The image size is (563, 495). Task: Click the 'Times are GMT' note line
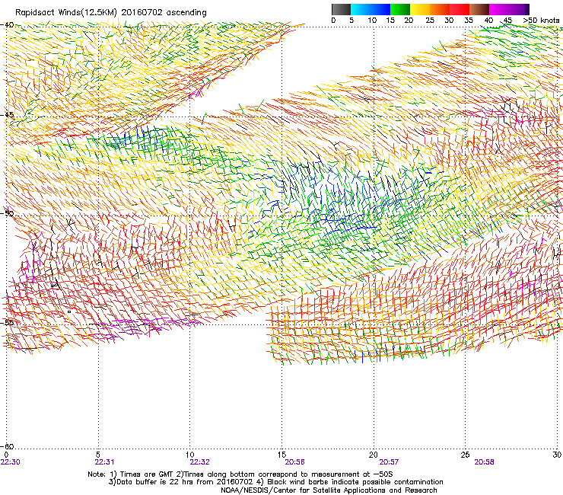click(x=240, y=474)
